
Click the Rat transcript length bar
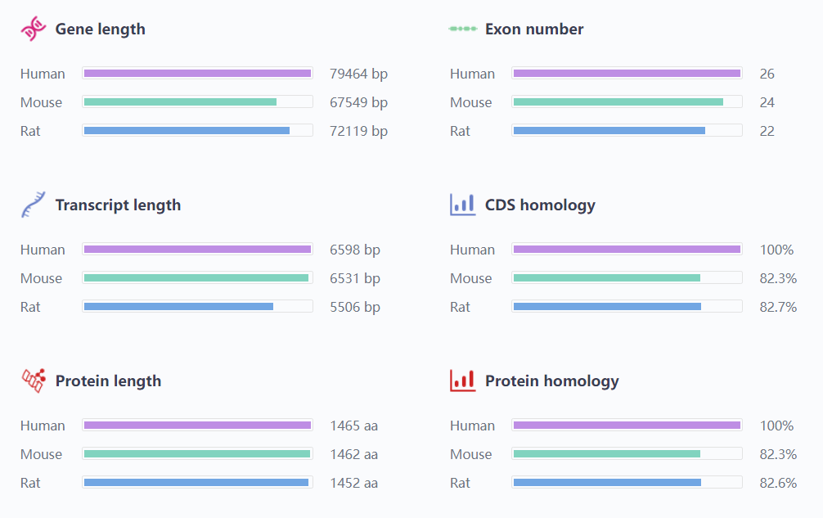click(x=178, y=307)
